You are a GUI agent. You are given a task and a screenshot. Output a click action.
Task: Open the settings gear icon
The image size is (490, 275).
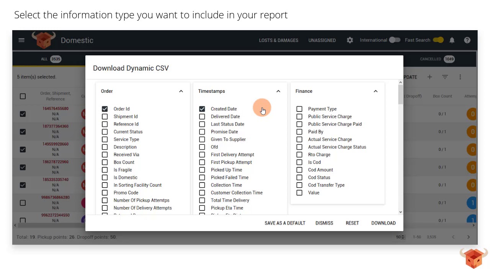[350, 40]
